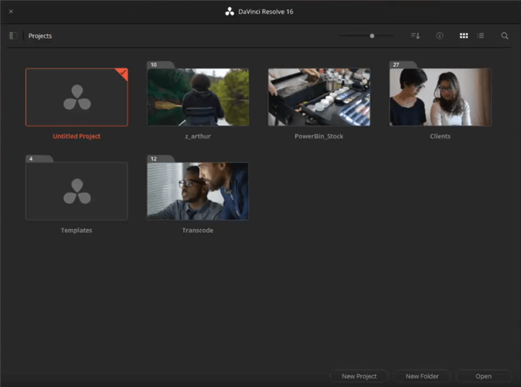Click the project info icon

point(439,36)
